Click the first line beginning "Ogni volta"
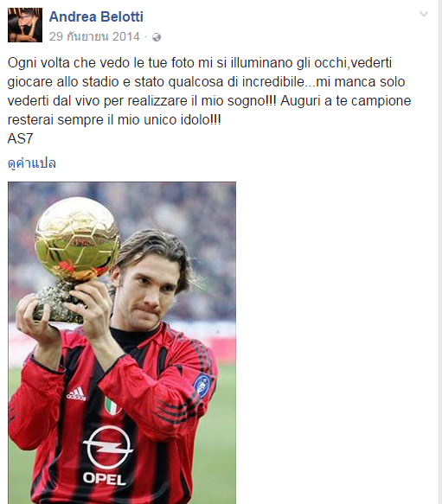The height and width of the screenshot is (504, 442). pos(200,63)
